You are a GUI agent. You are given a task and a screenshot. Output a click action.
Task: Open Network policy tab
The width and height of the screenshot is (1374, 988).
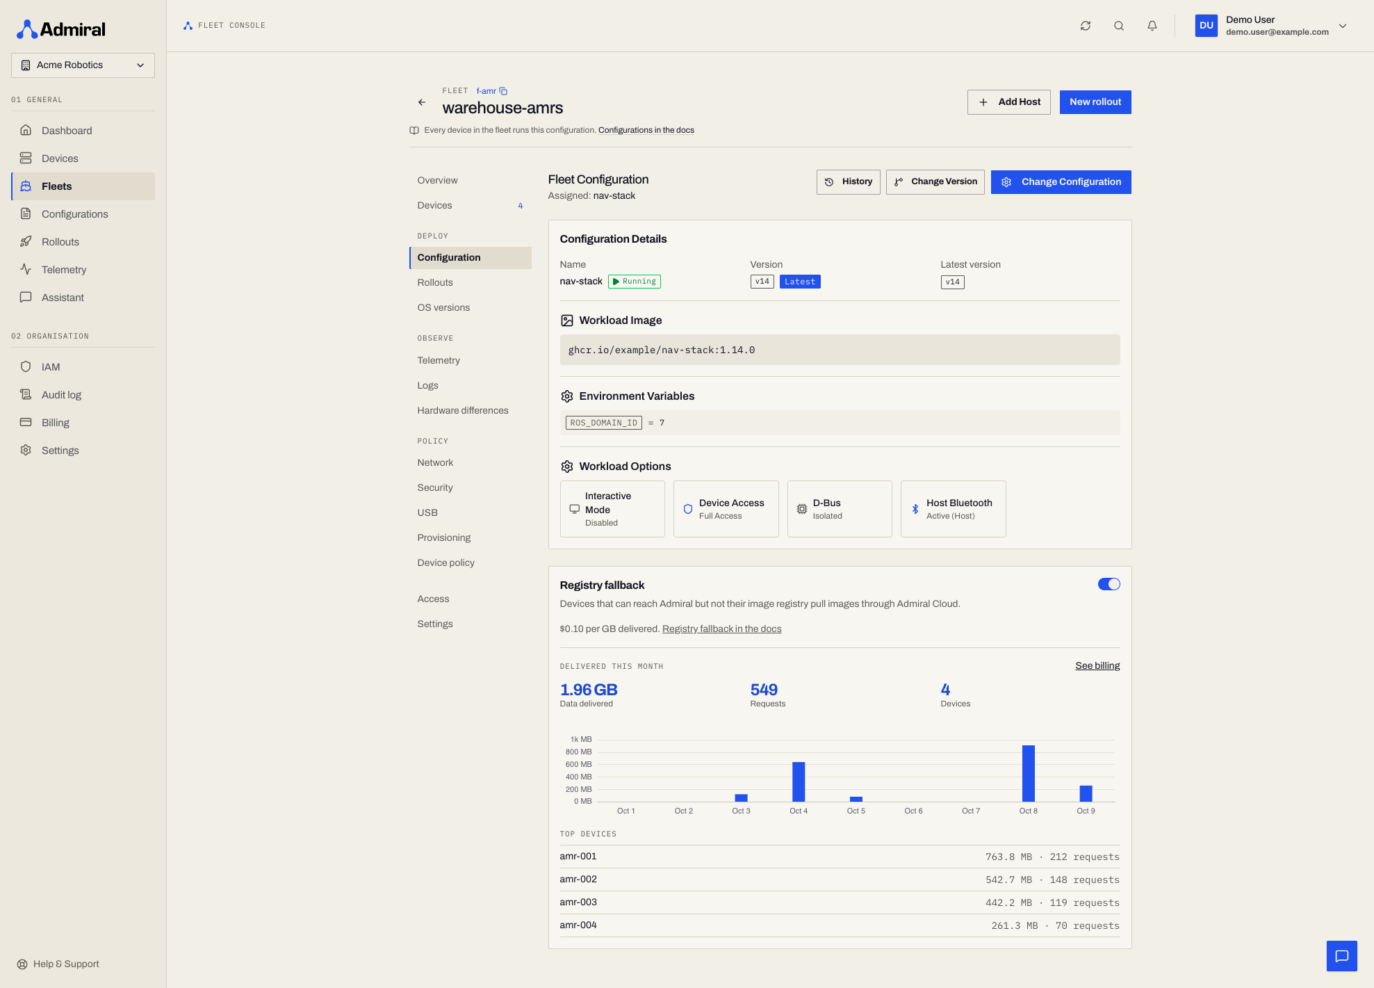pyautogui.click(x=471, y=462)
